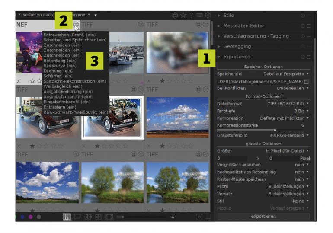
Task: Toggle sort order arrow in top bar
Action: [96, 15]
